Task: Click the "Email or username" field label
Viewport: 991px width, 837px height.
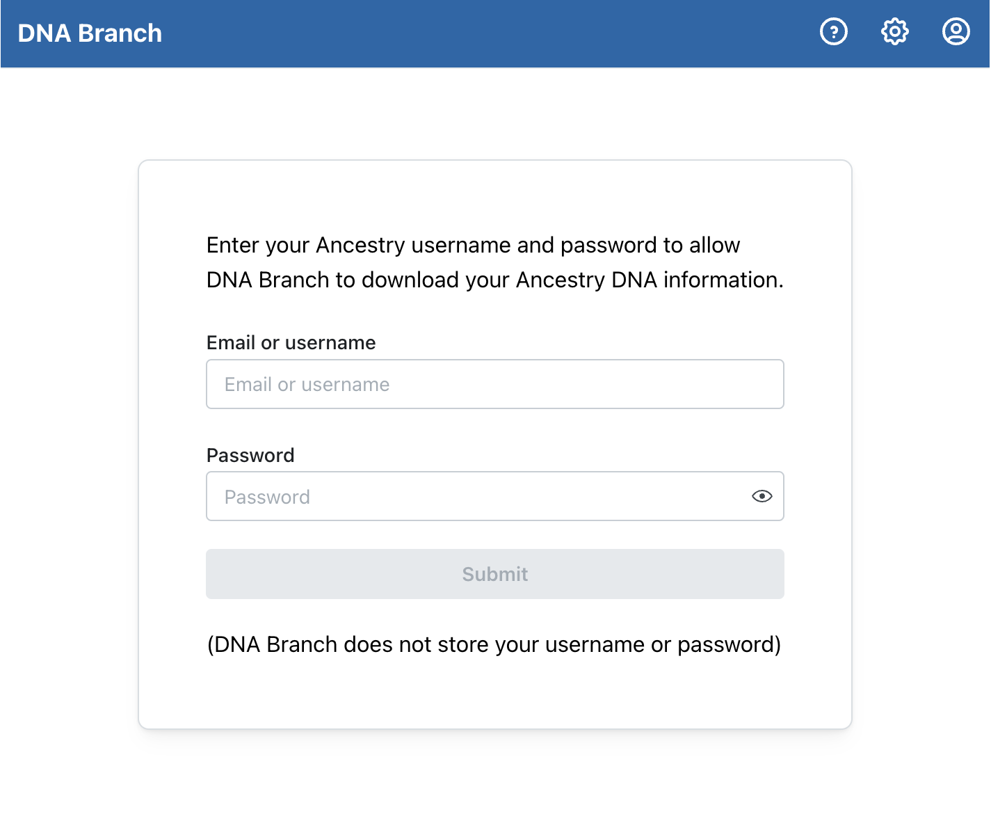Action: pyautogui.click(x=291, y=342)
